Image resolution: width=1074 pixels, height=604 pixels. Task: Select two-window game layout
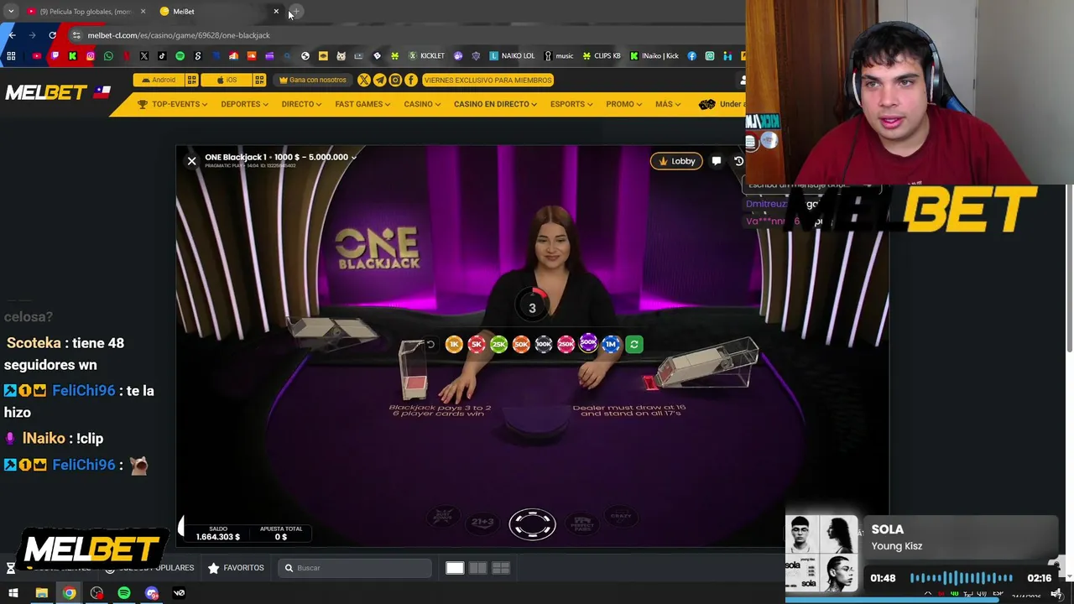pyautogui.click(x=477, y=568)
